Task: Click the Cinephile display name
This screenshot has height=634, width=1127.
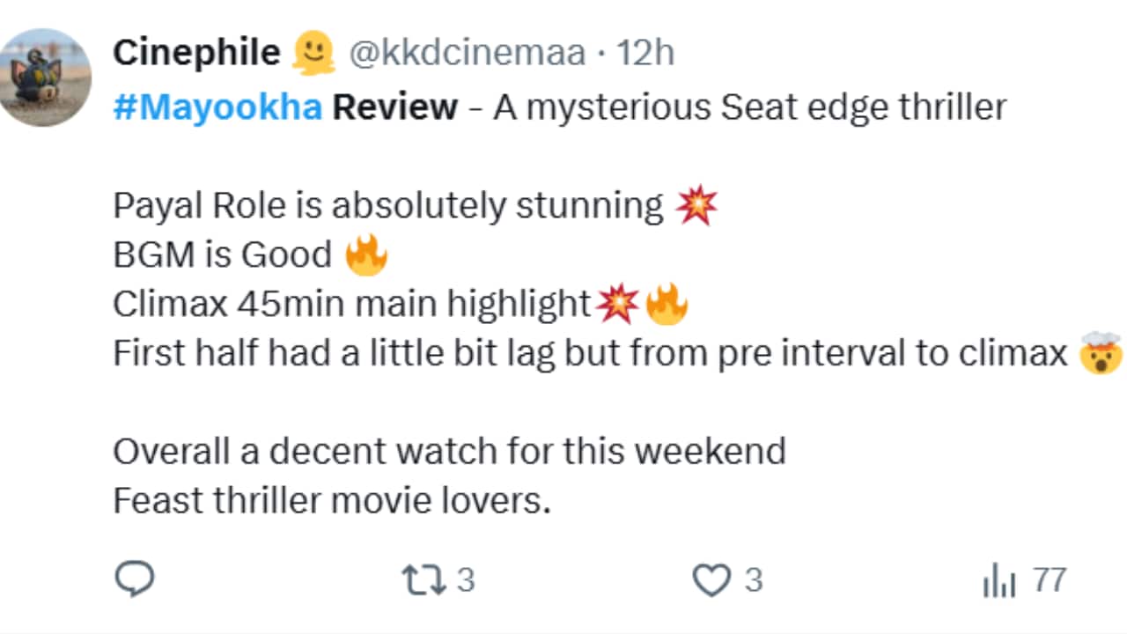Action: tap(195, 53)
